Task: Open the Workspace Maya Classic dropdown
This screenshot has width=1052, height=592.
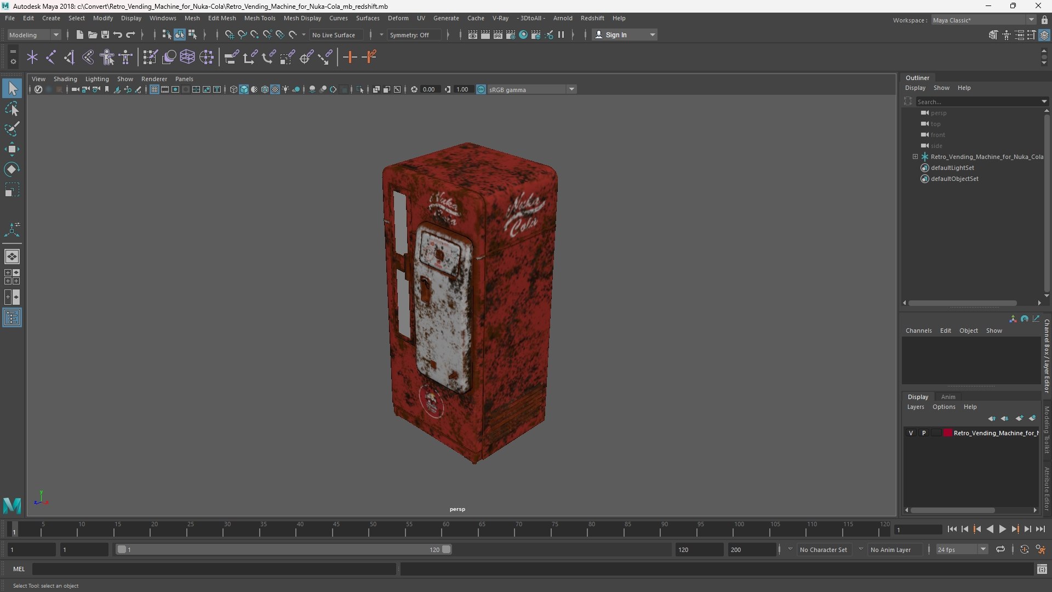Action: click(983, 20)
